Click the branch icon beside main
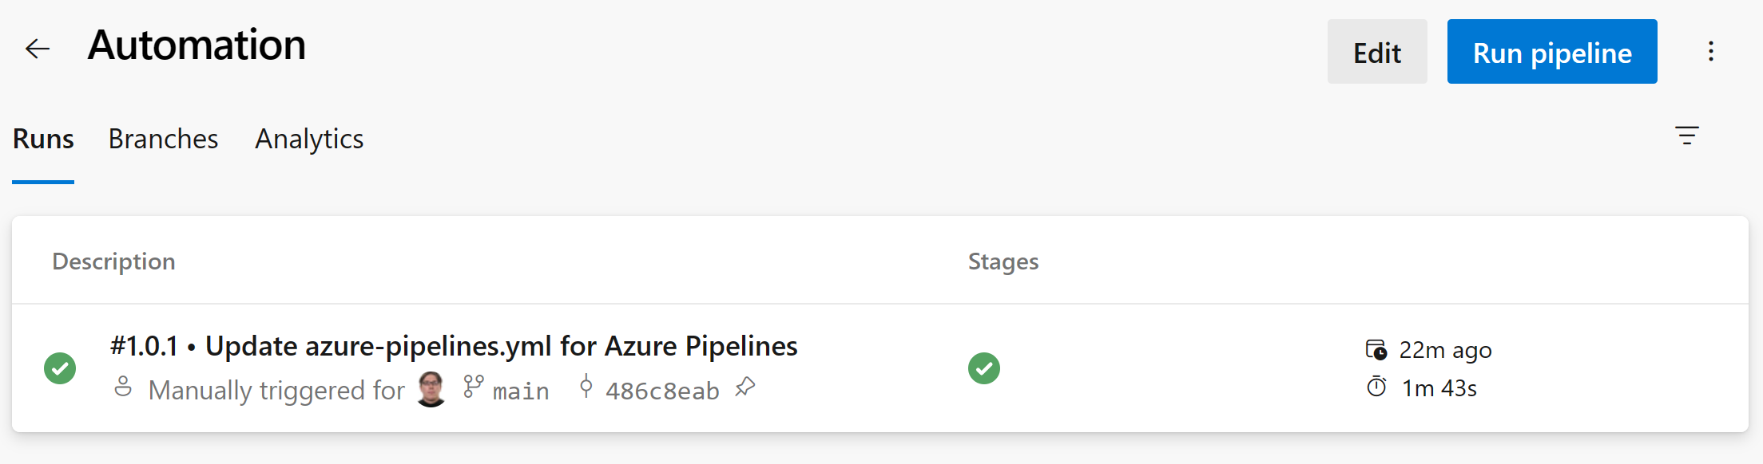 [474, 387]
